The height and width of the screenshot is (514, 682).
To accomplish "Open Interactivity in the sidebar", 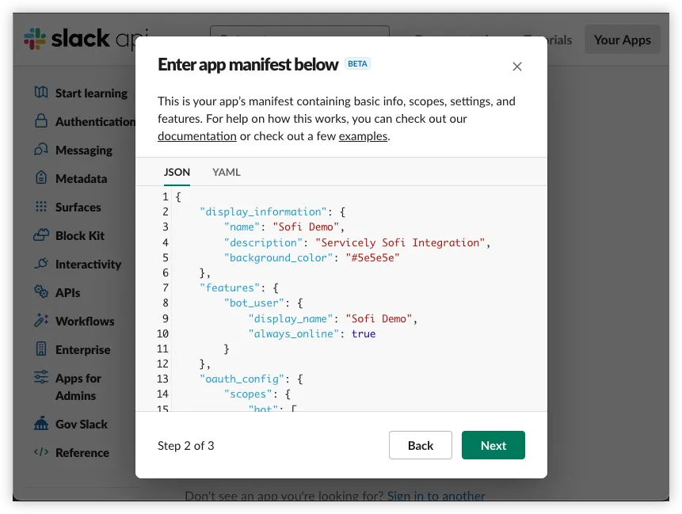I will tap(88, 264).
